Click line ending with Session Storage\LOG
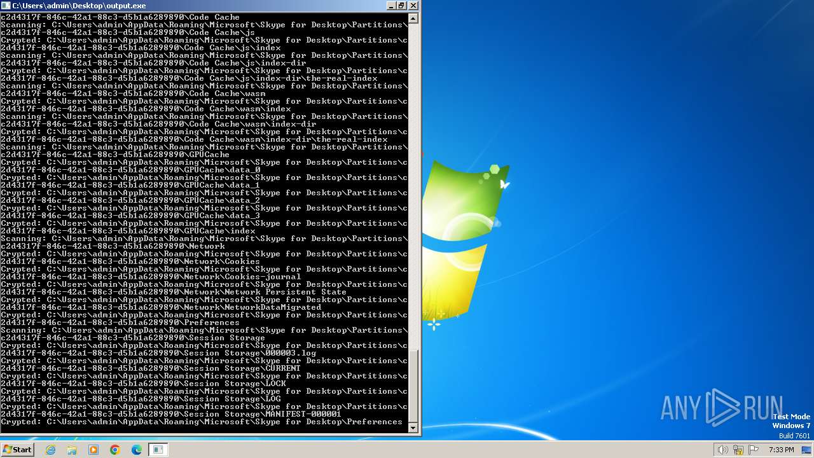Screen dimensions: 814x458 [140, 399]
